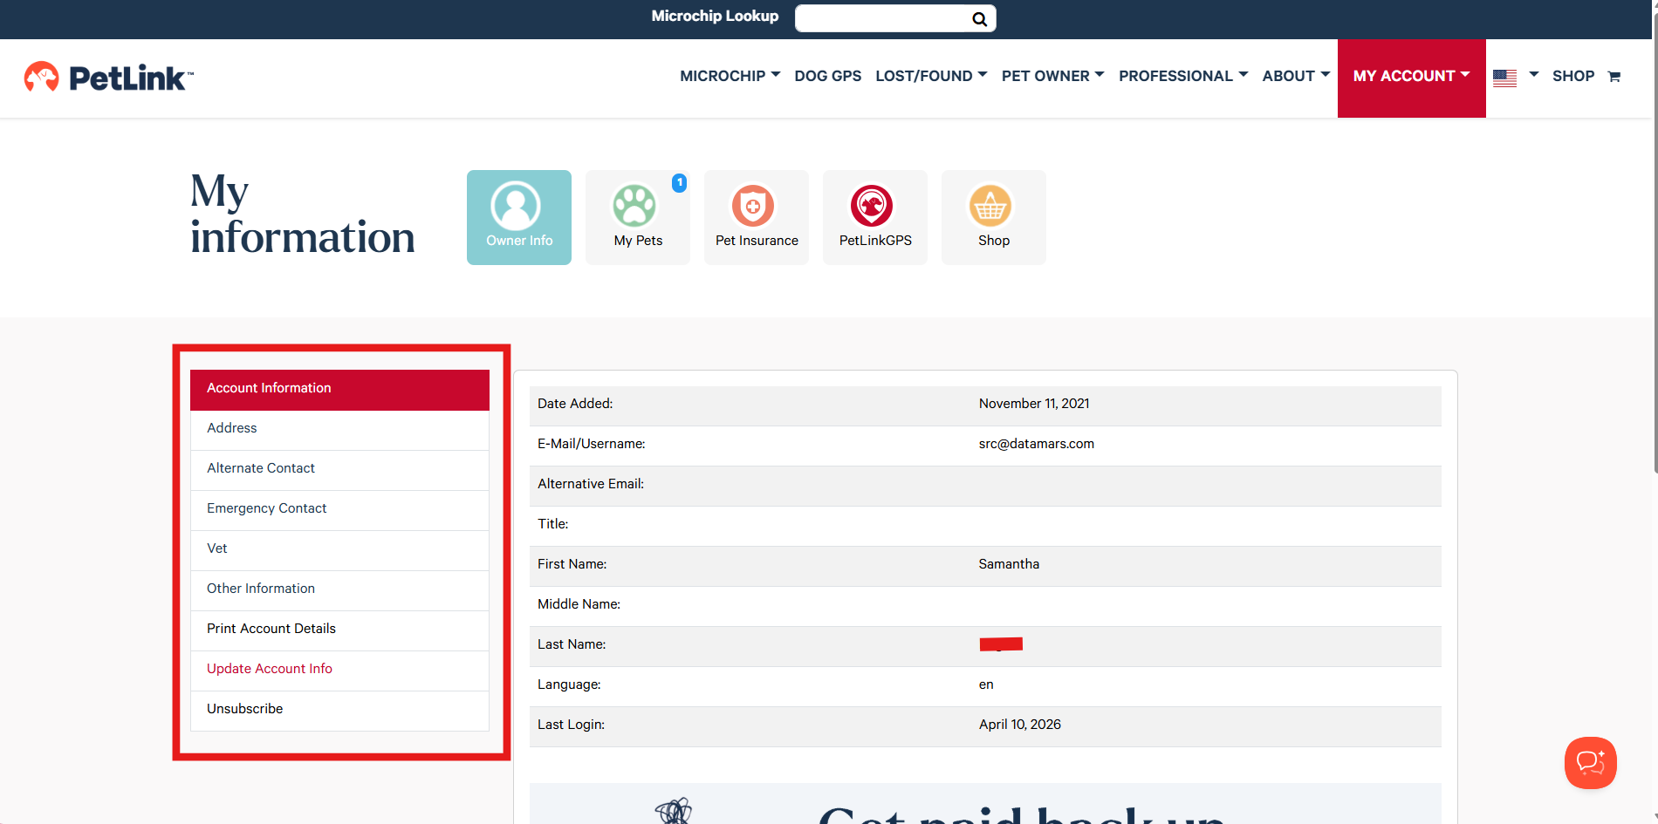Click the Title label row

click(x=985, y=525)
